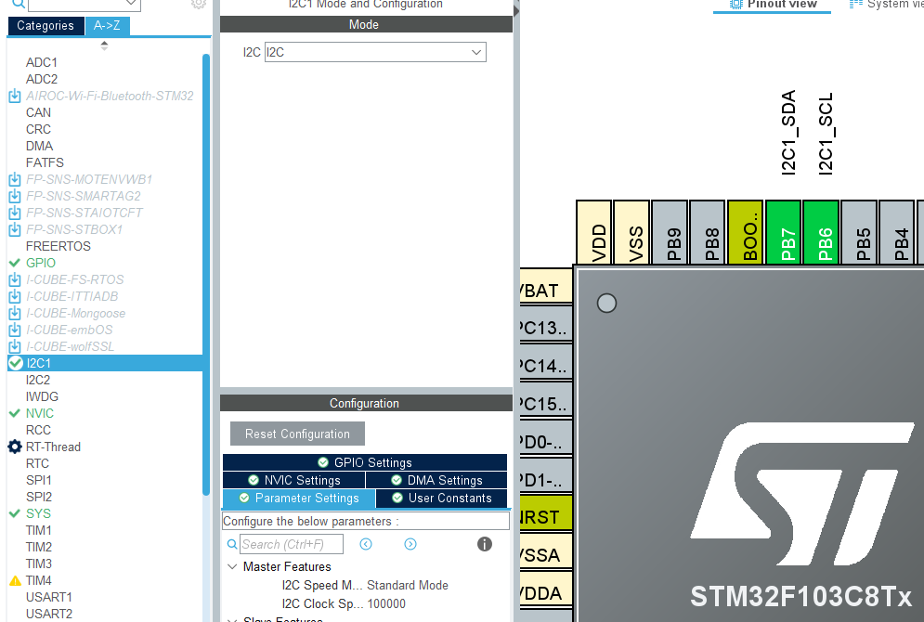This screenshot has height=622, width=924.
Task: Open GPIO Settings tab
Action: 365,462
